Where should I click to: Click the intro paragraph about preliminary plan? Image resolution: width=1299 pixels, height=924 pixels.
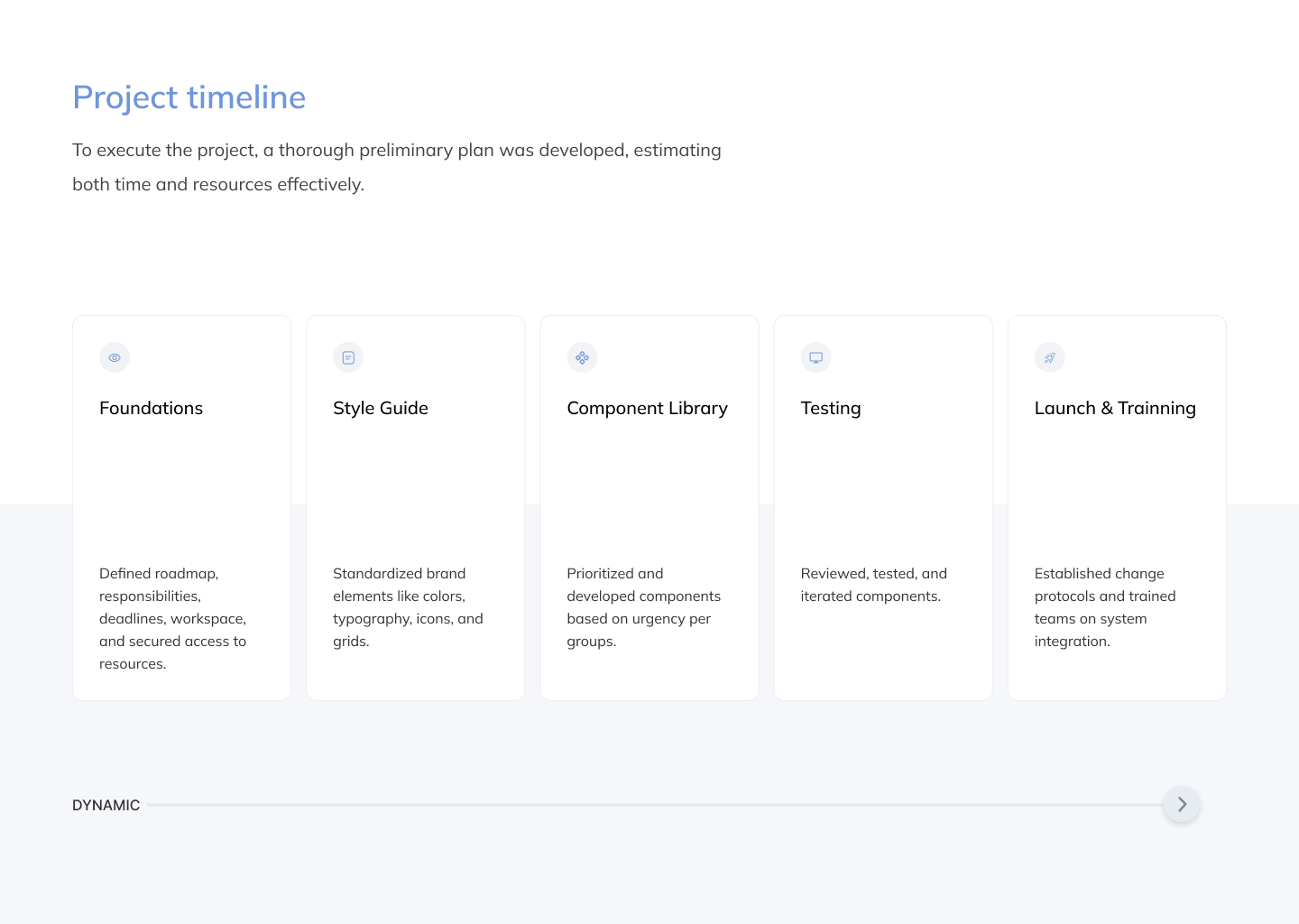pyautogui.click(x=396, y=167)
